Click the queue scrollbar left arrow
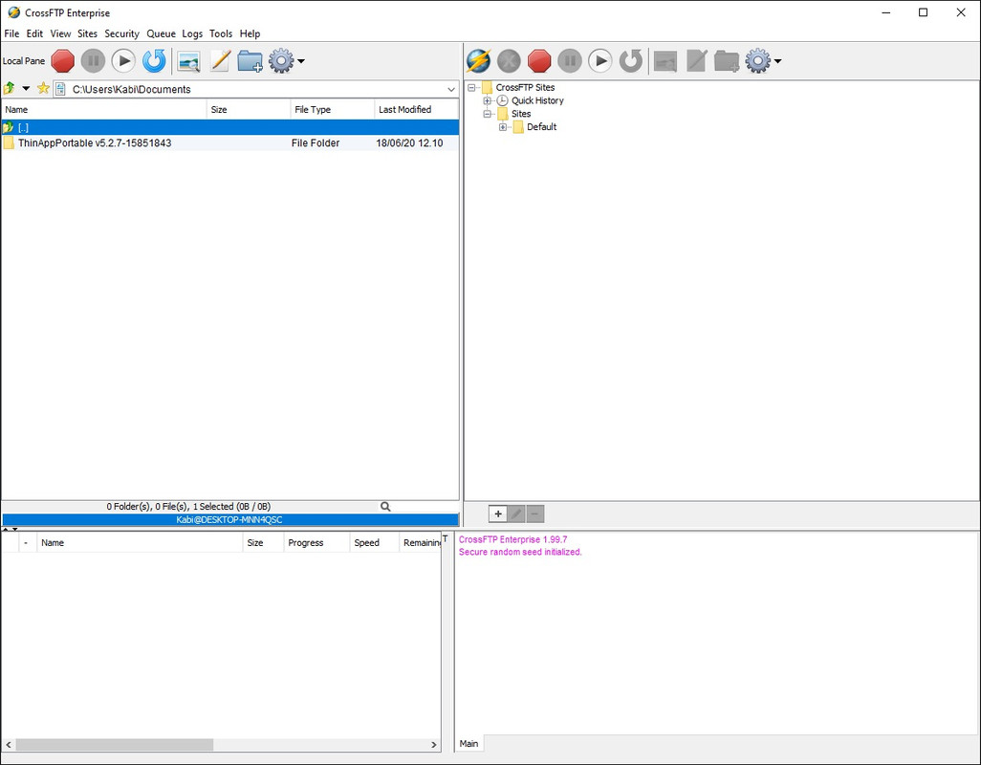Screen dimensions: 981x765 point(9,745)
